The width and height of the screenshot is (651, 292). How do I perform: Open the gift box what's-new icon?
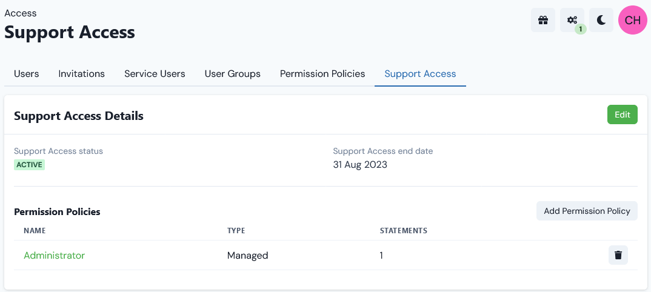point(543,20)
